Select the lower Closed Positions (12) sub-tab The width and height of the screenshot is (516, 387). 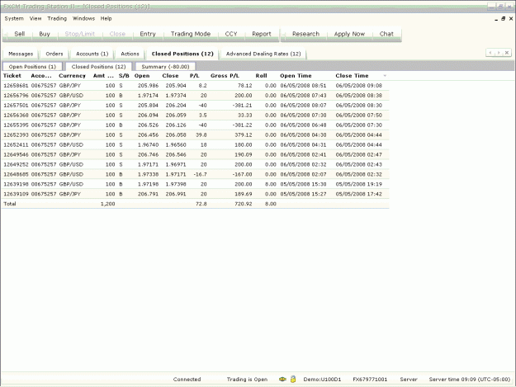click(x=99, y=66)
